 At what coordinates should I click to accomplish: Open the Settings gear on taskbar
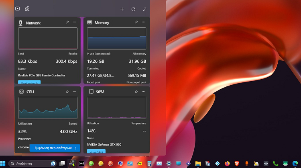[169, 164]
